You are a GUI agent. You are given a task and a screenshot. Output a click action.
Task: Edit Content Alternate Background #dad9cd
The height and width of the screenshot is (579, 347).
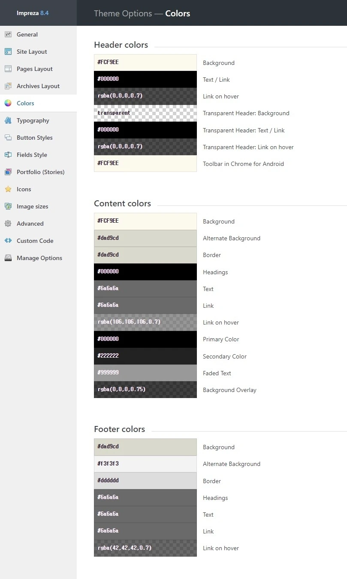click(145, 238)
